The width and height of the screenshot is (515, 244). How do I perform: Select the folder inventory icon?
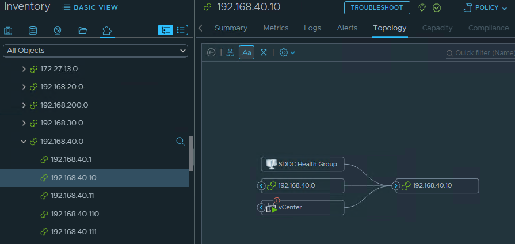pyautogui.click(x=82, y=30)
